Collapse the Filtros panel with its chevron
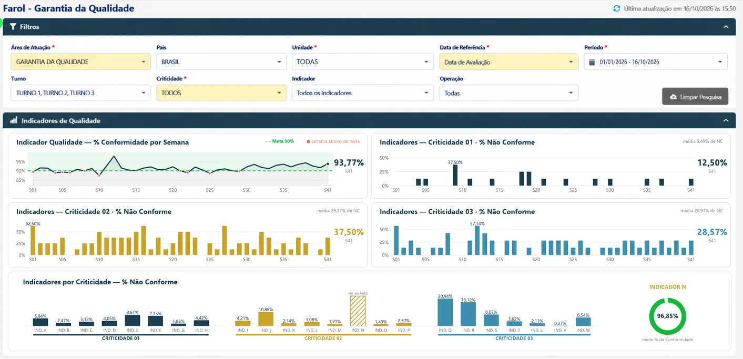 coord(726,27)
